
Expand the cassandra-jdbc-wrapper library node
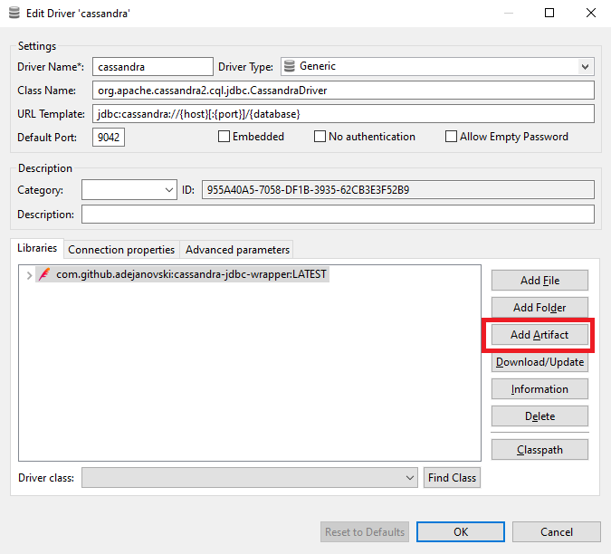tap(29, 275)
